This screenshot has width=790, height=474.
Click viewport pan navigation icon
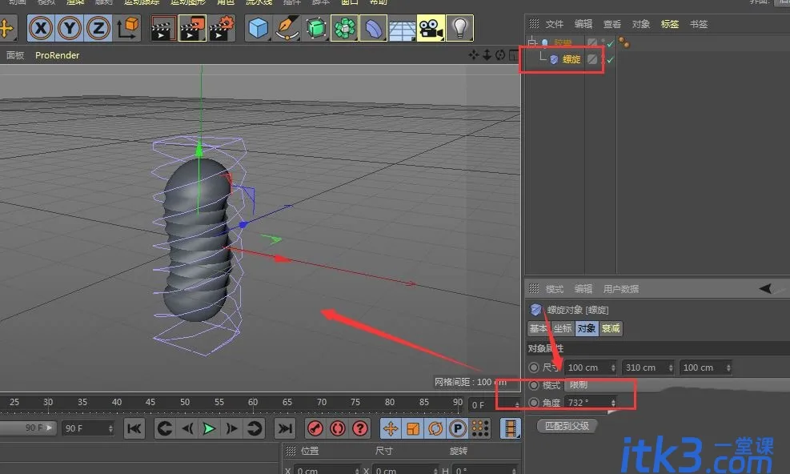(x=474, y=54)
